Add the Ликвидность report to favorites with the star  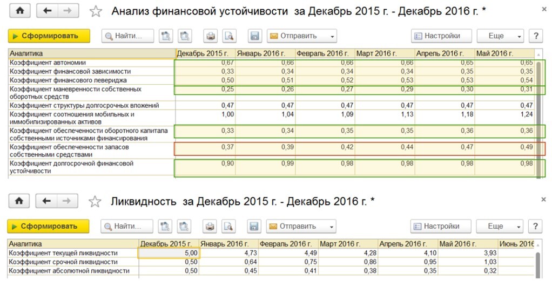click(x=95, y=202)
